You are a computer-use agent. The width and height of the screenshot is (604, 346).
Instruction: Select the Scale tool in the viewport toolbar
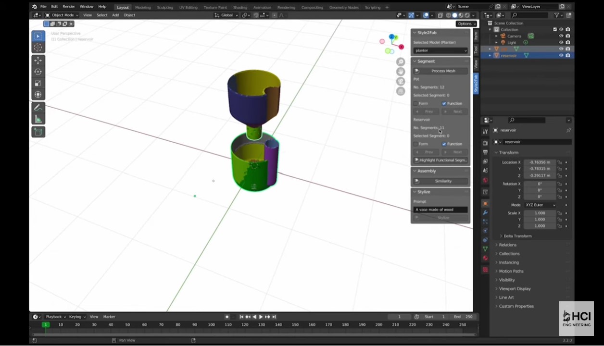coord(38,84)
